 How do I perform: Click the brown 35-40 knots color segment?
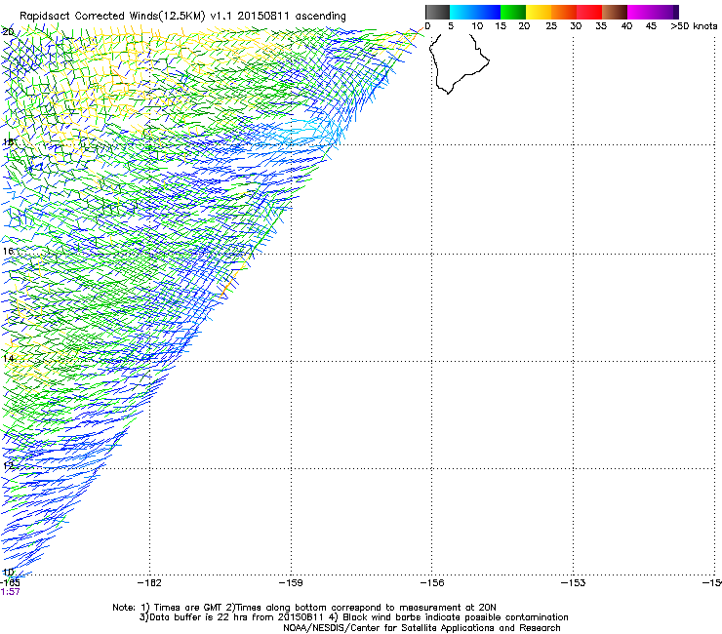[x=615, y=12]
